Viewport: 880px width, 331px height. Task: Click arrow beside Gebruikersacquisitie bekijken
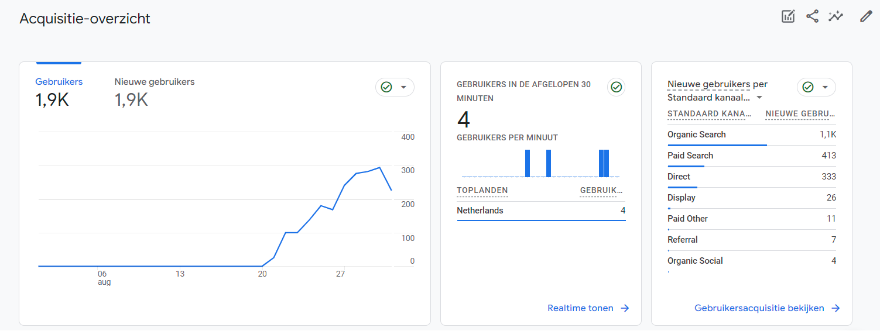(836, 308)
